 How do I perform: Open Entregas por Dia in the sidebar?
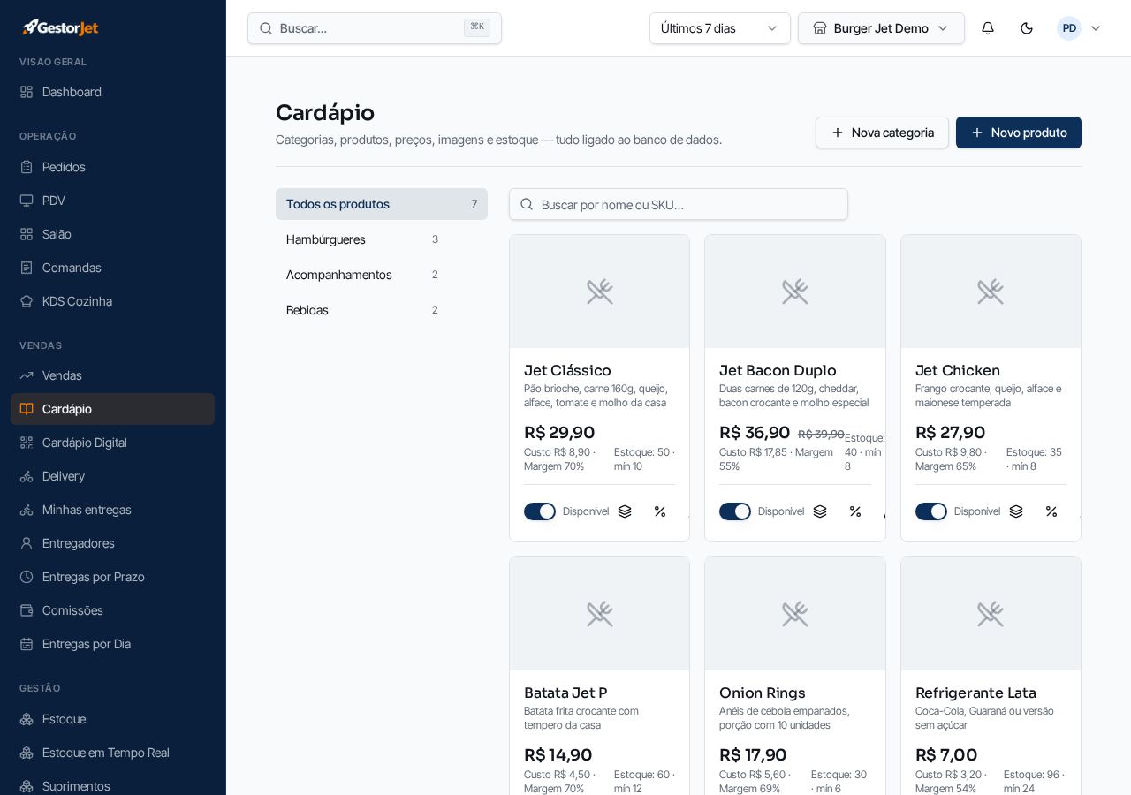[x=112, y=644]
